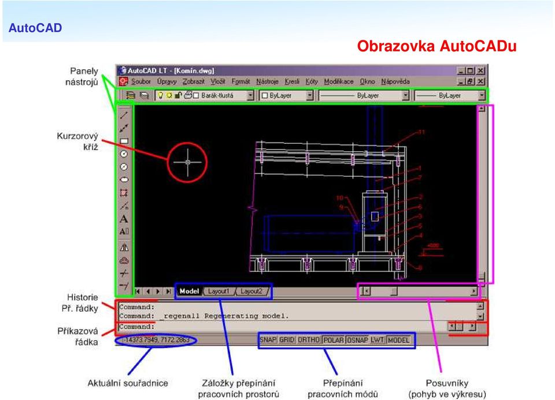Toggle layer freeze sun icon
The width and height of the screenshot is (555, 400).
tap(169, 95)
